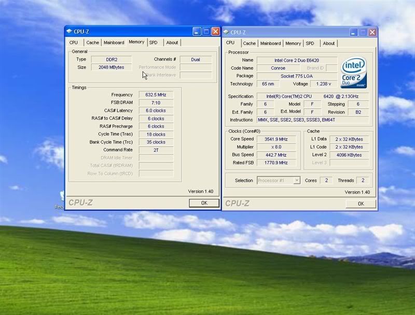Viewport: 415px width, 315px height.
Task: Click the Cycle Time (Tras) value 18 clocks
Action: (156, 134)
